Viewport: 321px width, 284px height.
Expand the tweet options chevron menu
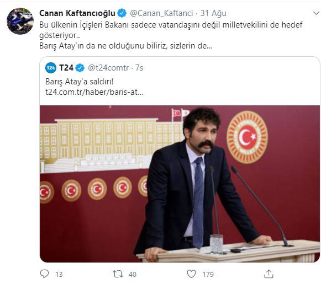click(x=317, y=13)
